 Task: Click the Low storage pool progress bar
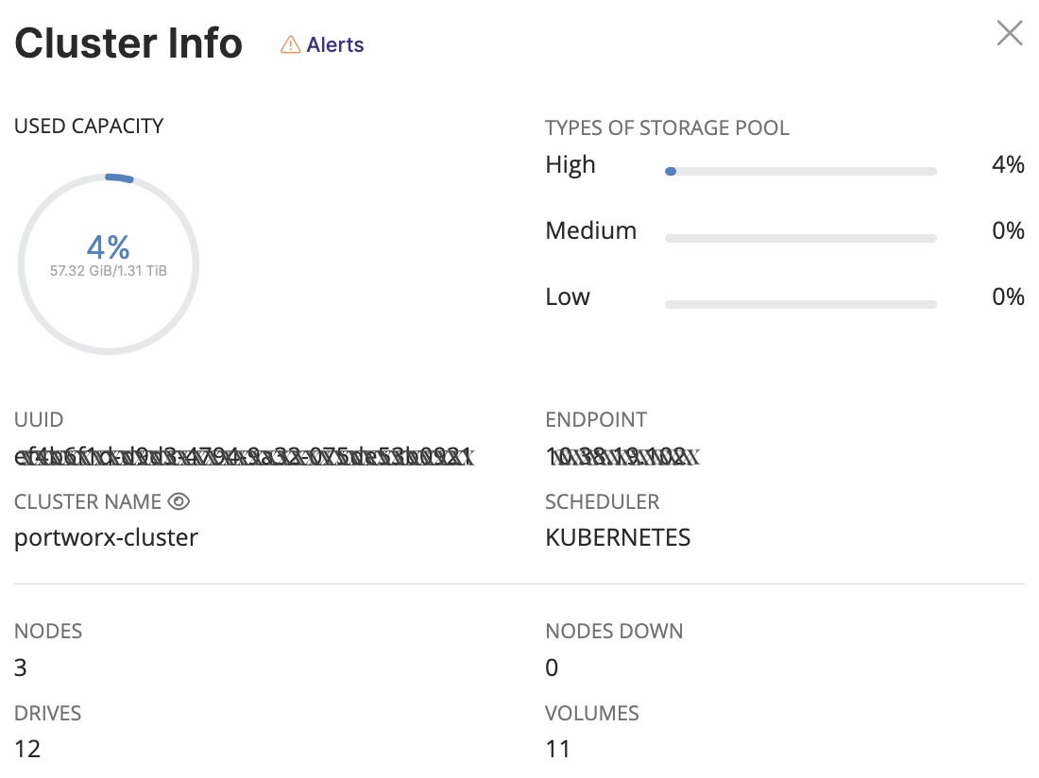pos(800,304)
